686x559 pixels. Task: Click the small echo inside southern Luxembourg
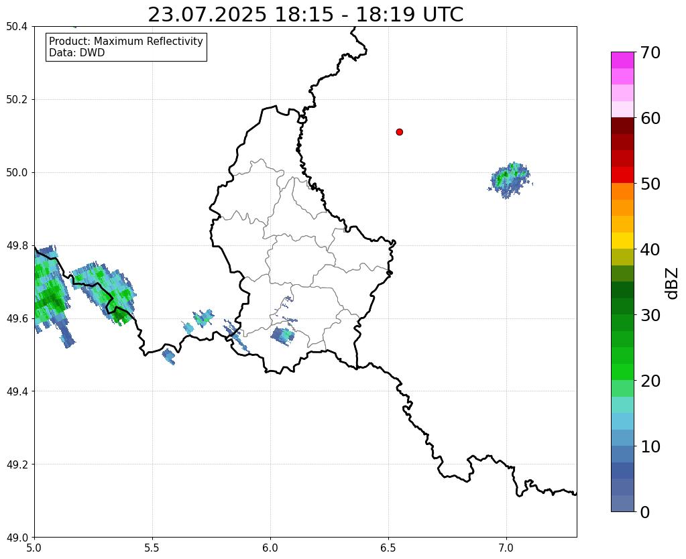pyautogui.click(x=282, y=336)
